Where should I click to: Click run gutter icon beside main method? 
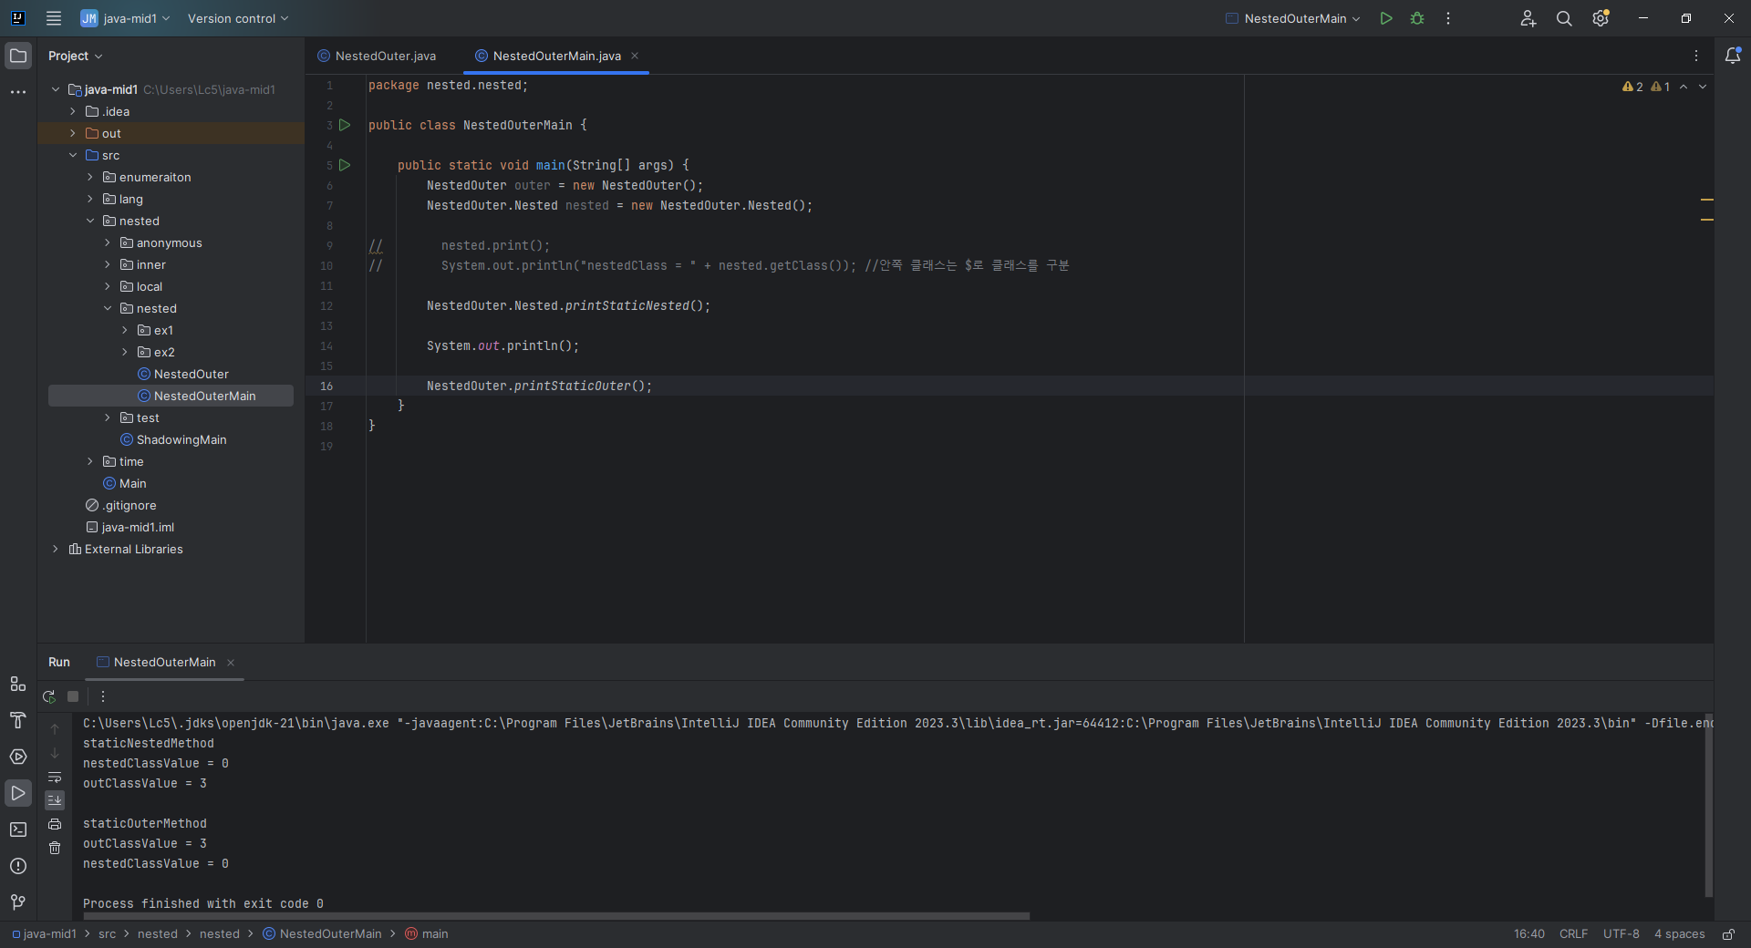coord(345,165)
